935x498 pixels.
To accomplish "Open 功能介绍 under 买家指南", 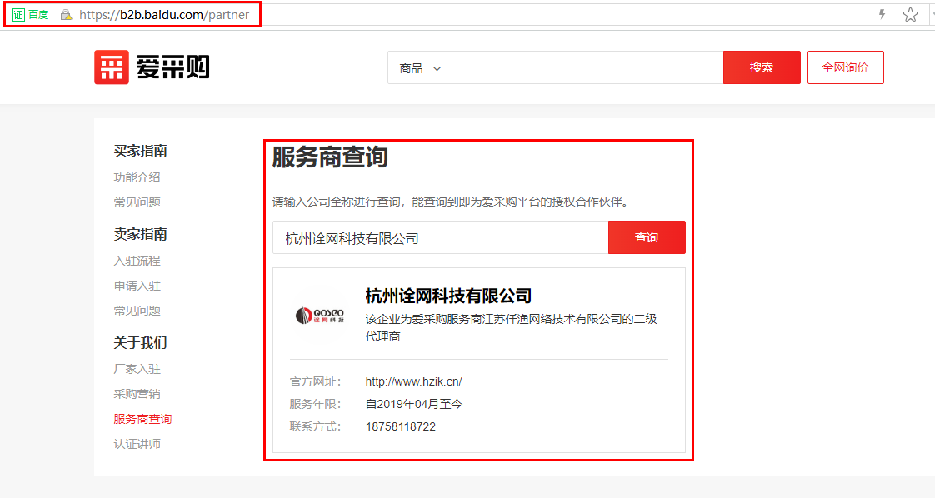I will pyautogui.click(x=137, y=177).
